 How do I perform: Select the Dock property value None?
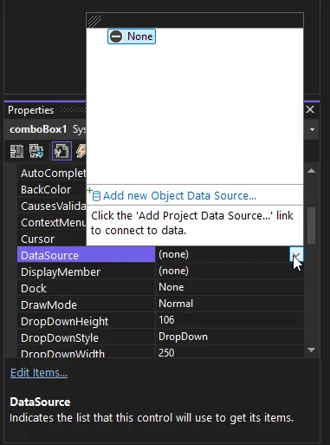230,287
